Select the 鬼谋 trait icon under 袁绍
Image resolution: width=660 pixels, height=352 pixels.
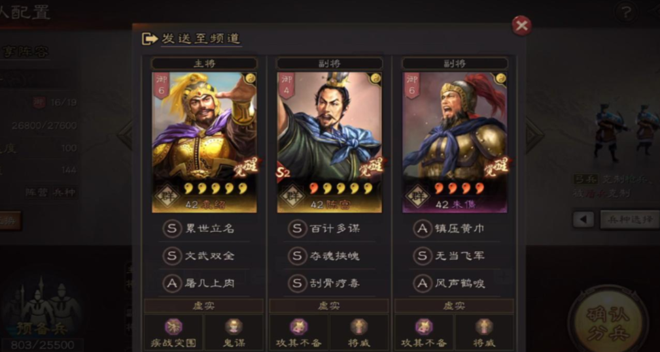[234, 327]
